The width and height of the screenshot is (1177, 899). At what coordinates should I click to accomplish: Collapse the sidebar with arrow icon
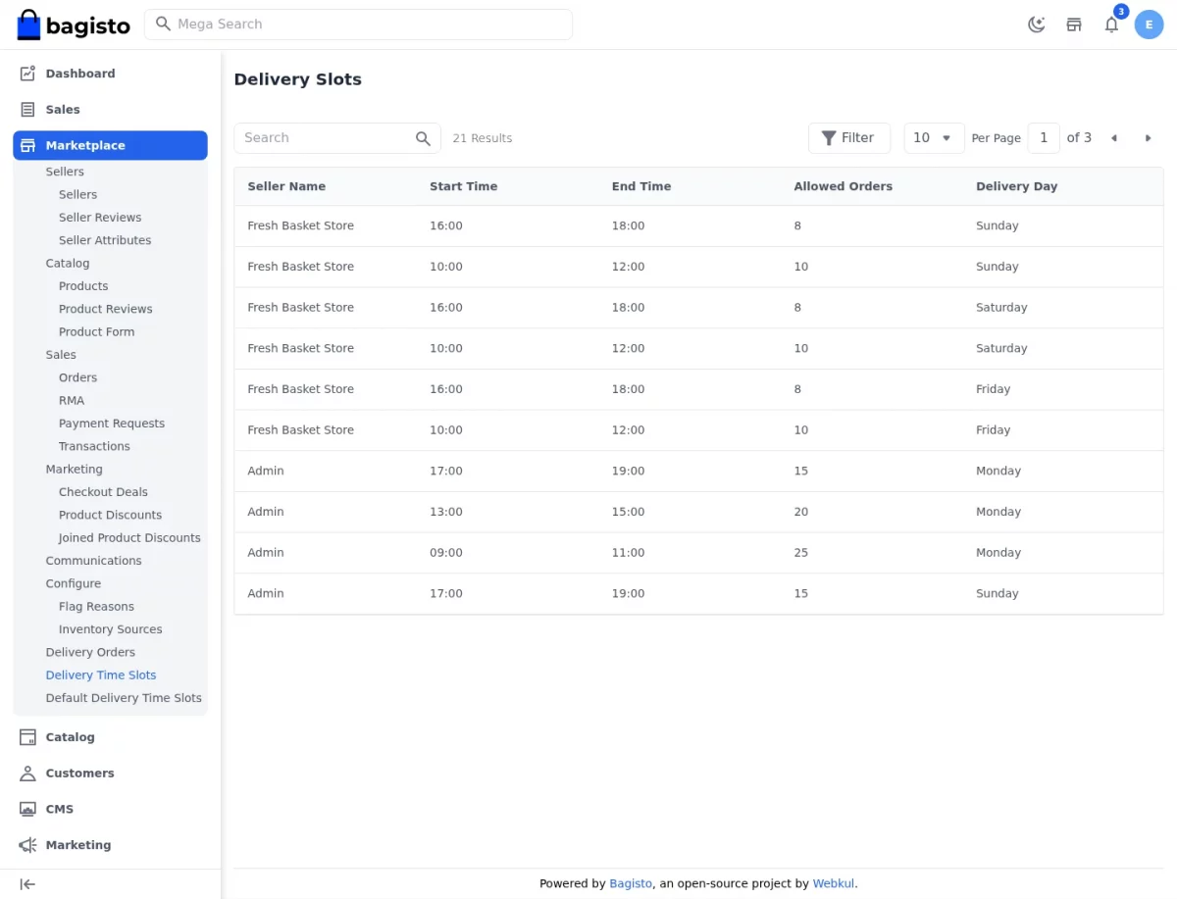click(27, 884)
